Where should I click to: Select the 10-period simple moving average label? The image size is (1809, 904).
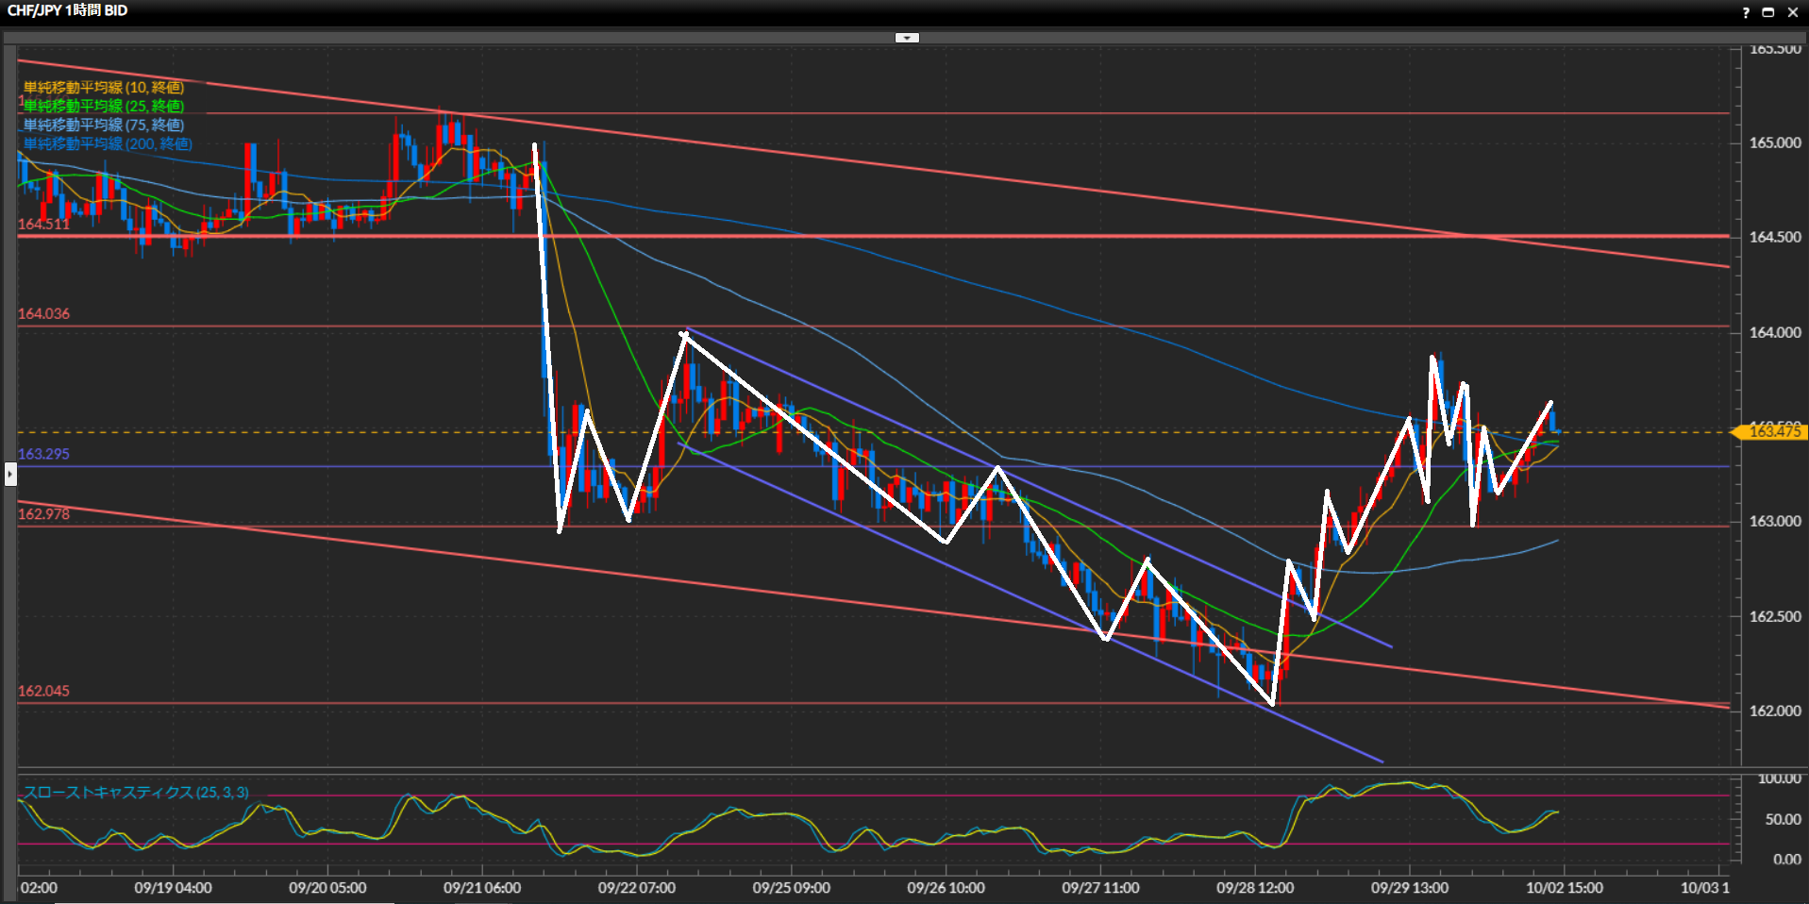point(103,88)
